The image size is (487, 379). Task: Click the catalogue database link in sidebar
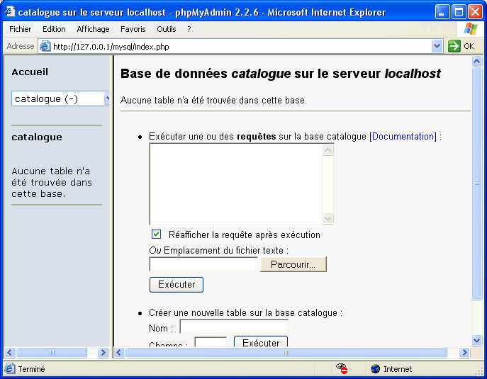pos(37,137)
